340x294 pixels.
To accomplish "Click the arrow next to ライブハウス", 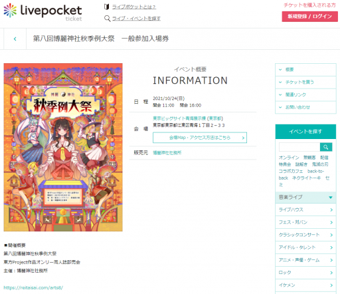I will 331,210.
